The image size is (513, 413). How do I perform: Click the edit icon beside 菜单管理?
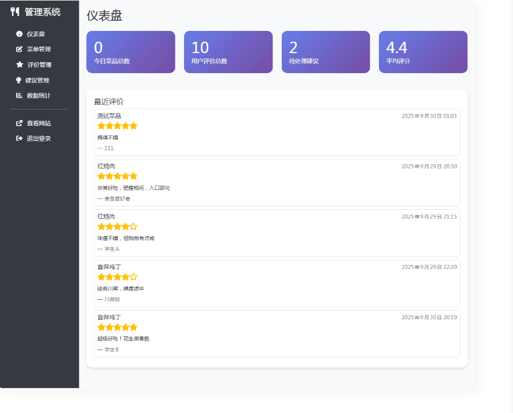click(20, 49)
